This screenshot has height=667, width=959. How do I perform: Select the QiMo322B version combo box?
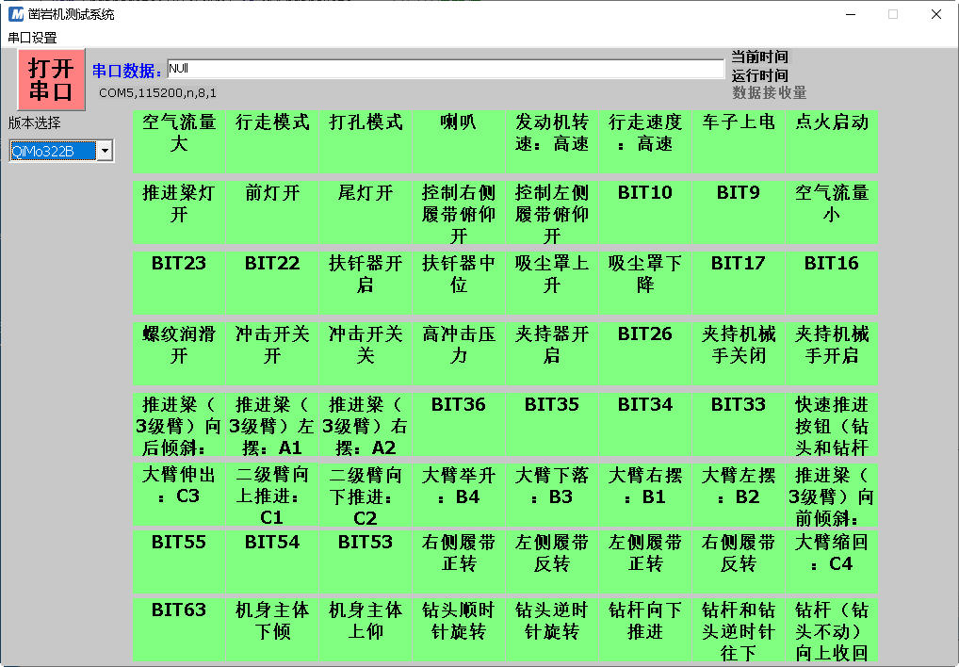pos(53,151)
